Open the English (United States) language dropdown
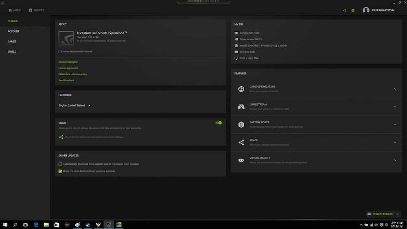This screenshot has width=407, height=229. pyautogui.click(x=74, y=105)
